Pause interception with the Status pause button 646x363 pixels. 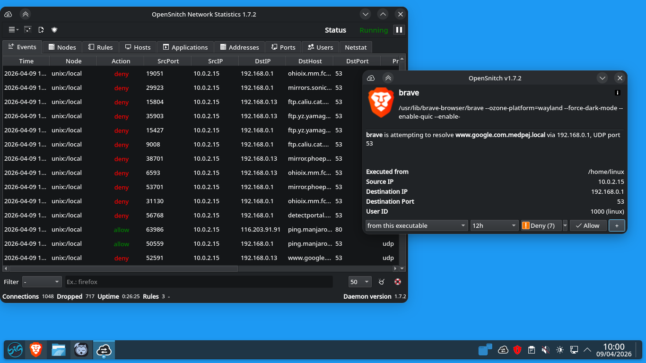399,30
